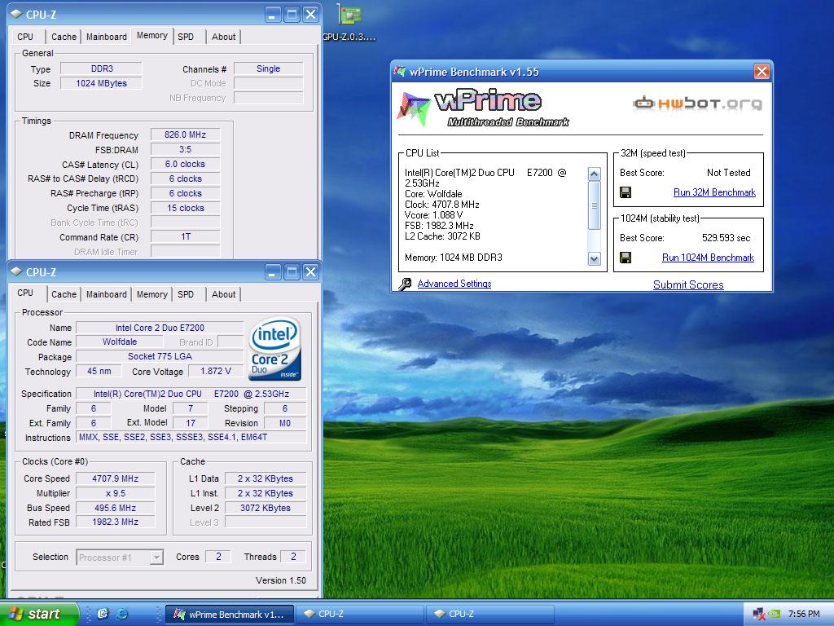Open Cache tab in lower CPU-Z window
The width and height of the screenshot is (834, 626).
[x=64, y=294]
